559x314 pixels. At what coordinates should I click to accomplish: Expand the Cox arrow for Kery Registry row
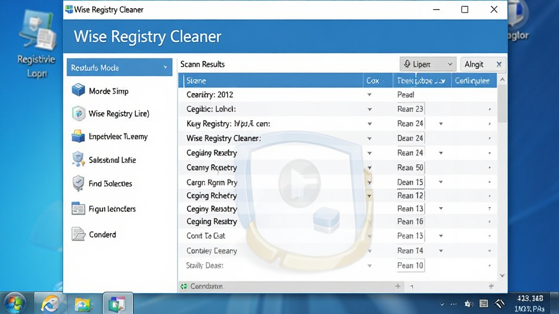pos(370,124)
